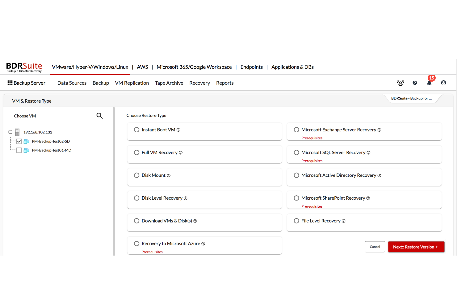The image size is (457, 305).
Task: Select the PM-Backup-Test02-SD tree item
Action: click(51, 141)
